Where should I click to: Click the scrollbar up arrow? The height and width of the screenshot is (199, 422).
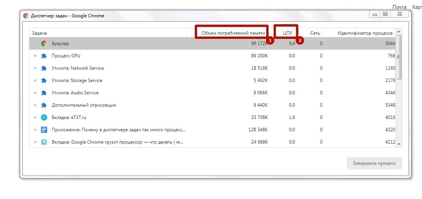pos(399,32)
